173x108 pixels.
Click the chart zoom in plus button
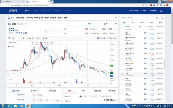pos(64,75)
